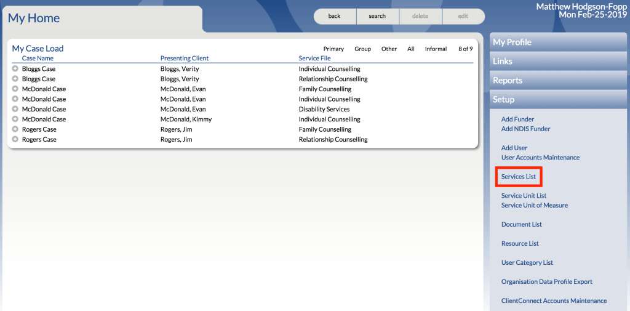Expand the McDonald Case Family Counselling row

[15, 89]
